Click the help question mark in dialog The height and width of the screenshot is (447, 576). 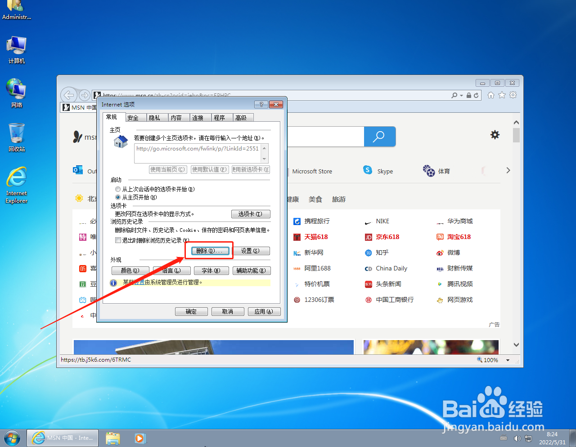[x=261, y=104]
